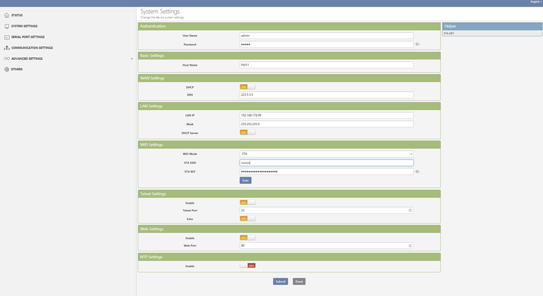Open the Status menu item

(x=68, y=15)
